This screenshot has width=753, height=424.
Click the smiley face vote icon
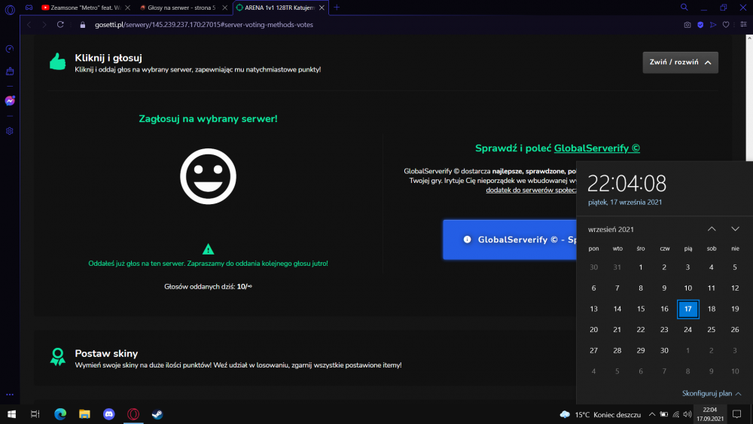tap(208, 176)
